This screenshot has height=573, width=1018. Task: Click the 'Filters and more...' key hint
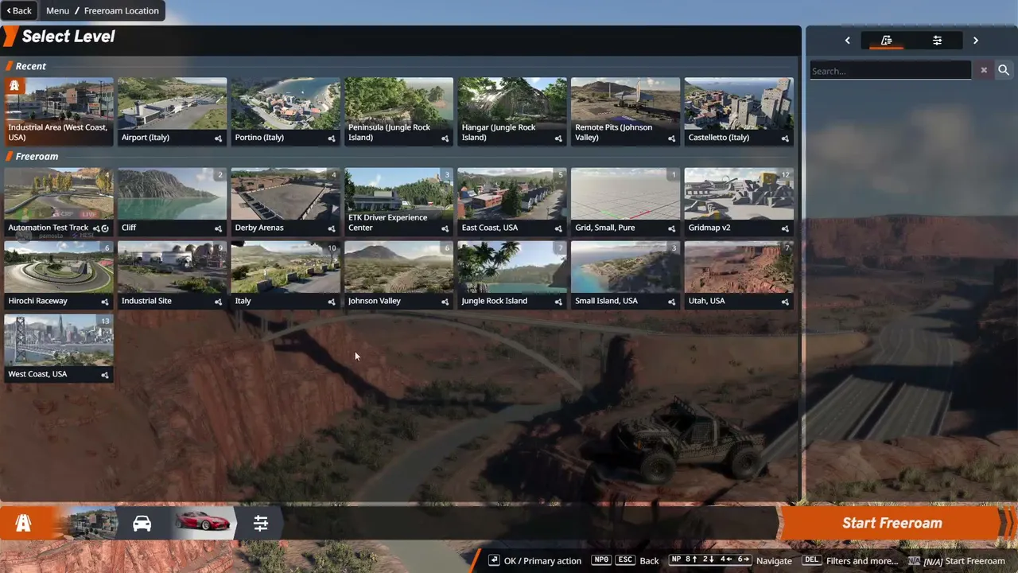pyautogui.click(x=850, y=561)
